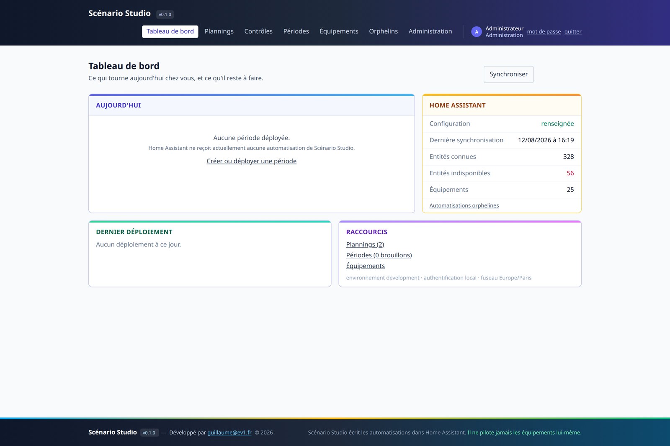Open the Équipements shortcut link
The image size is (670, 446).
pyautogui.click(x=365, y=266)
